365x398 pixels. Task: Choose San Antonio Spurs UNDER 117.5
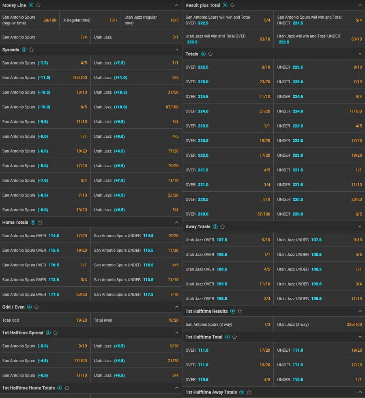(136, 294)
